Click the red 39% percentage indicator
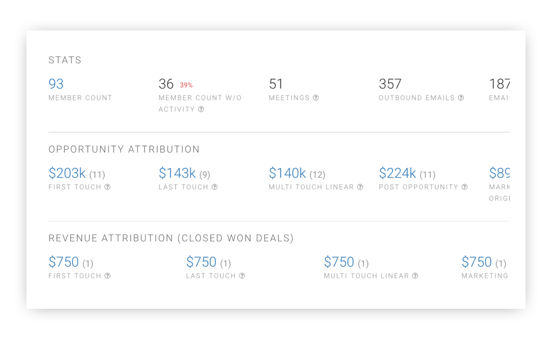The height and width of the screenshot is (359, 552). click(186, 85)
